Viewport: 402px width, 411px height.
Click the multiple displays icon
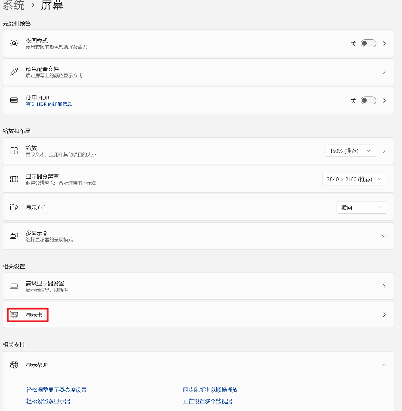(14, 236)
